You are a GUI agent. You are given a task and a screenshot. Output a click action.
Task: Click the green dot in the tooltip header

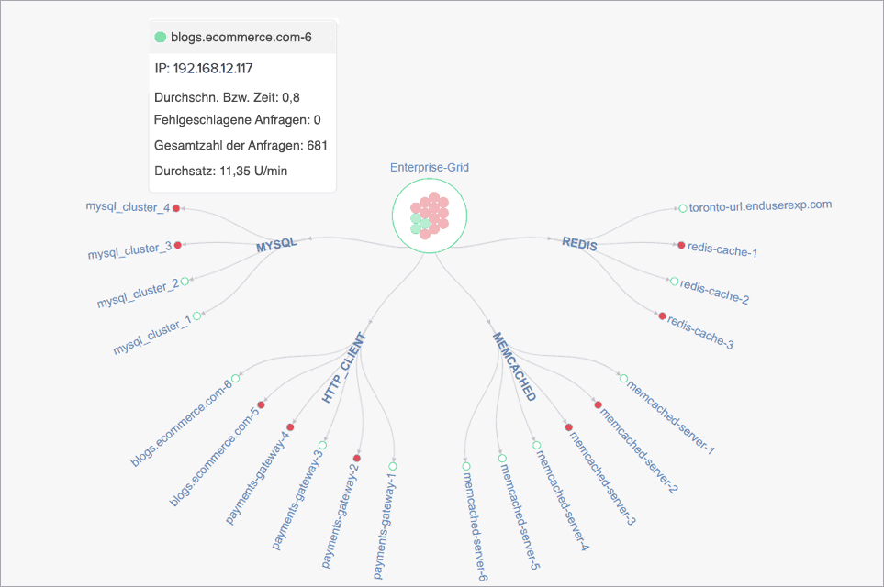pos(160,36)
